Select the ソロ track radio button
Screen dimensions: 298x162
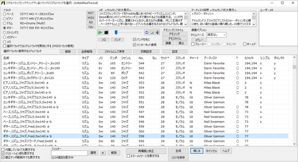5,42
